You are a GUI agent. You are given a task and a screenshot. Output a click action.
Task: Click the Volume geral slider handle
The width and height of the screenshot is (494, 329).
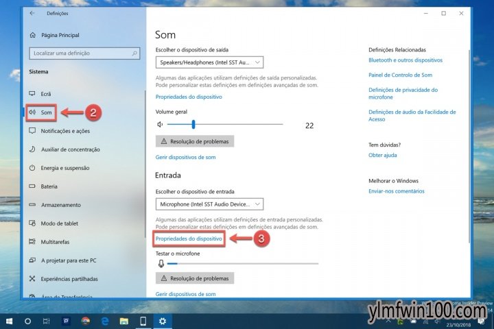click(193, 124)
